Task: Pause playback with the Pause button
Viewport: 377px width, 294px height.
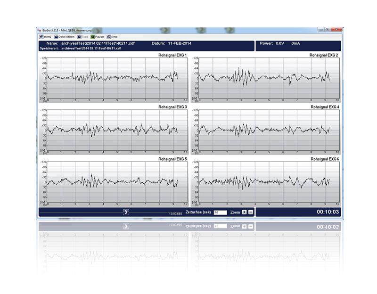Action: pyautogui.click(x=97, y=37)
